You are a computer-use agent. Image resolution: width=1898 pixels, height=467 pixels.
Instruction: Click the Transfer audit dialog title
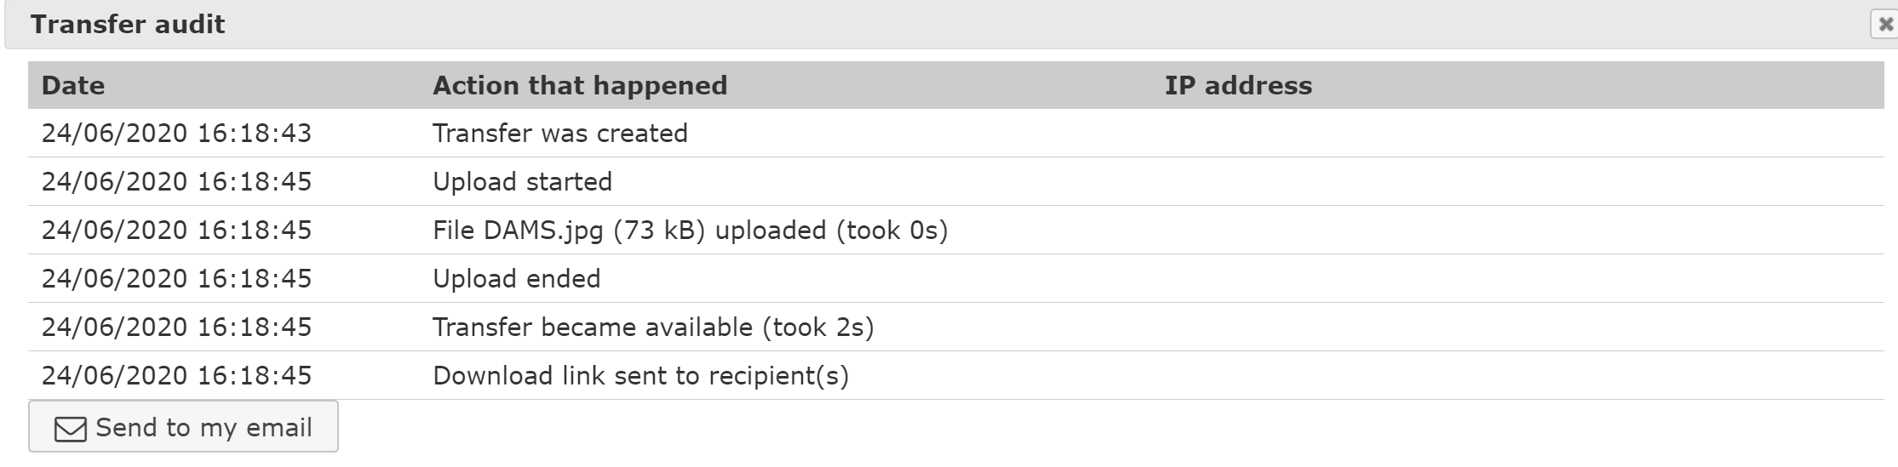click(128, 25)
